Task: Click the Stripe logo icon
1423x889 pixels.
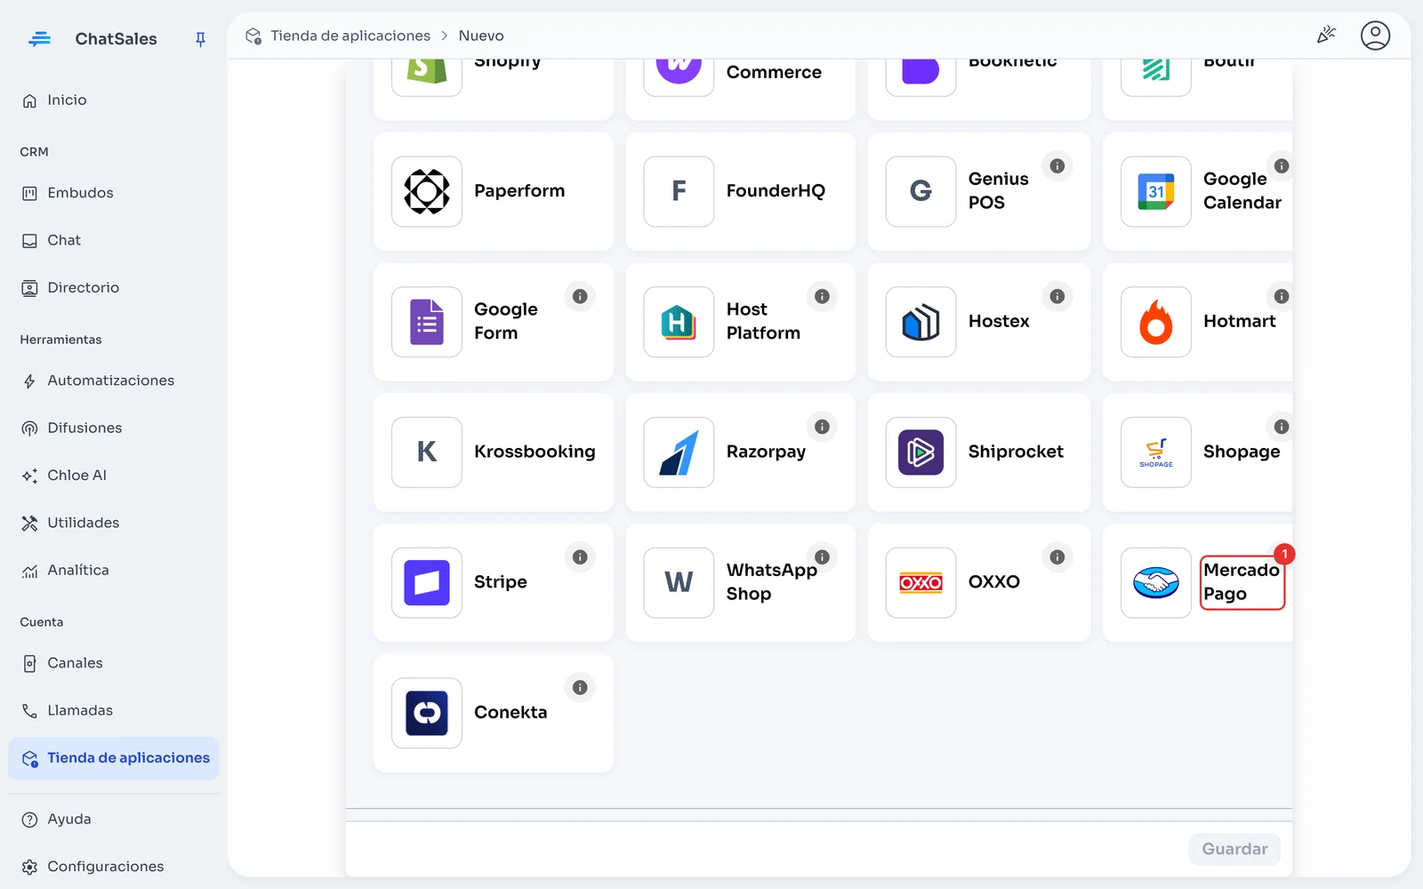Action: 427,582
